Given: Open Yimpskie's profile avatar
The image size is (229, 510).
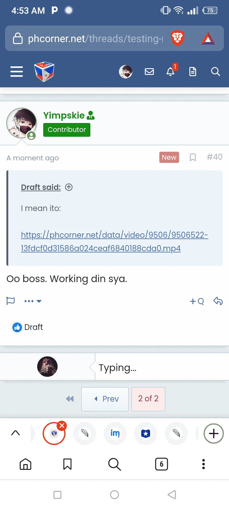Looking at the screenshot, I should point(22,123).
